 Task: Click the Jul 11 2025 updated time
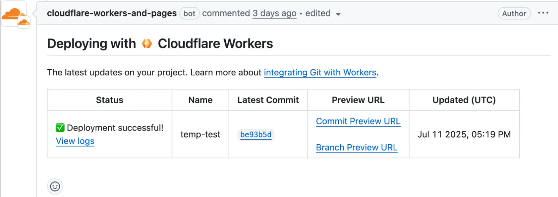tap(464, 134)
